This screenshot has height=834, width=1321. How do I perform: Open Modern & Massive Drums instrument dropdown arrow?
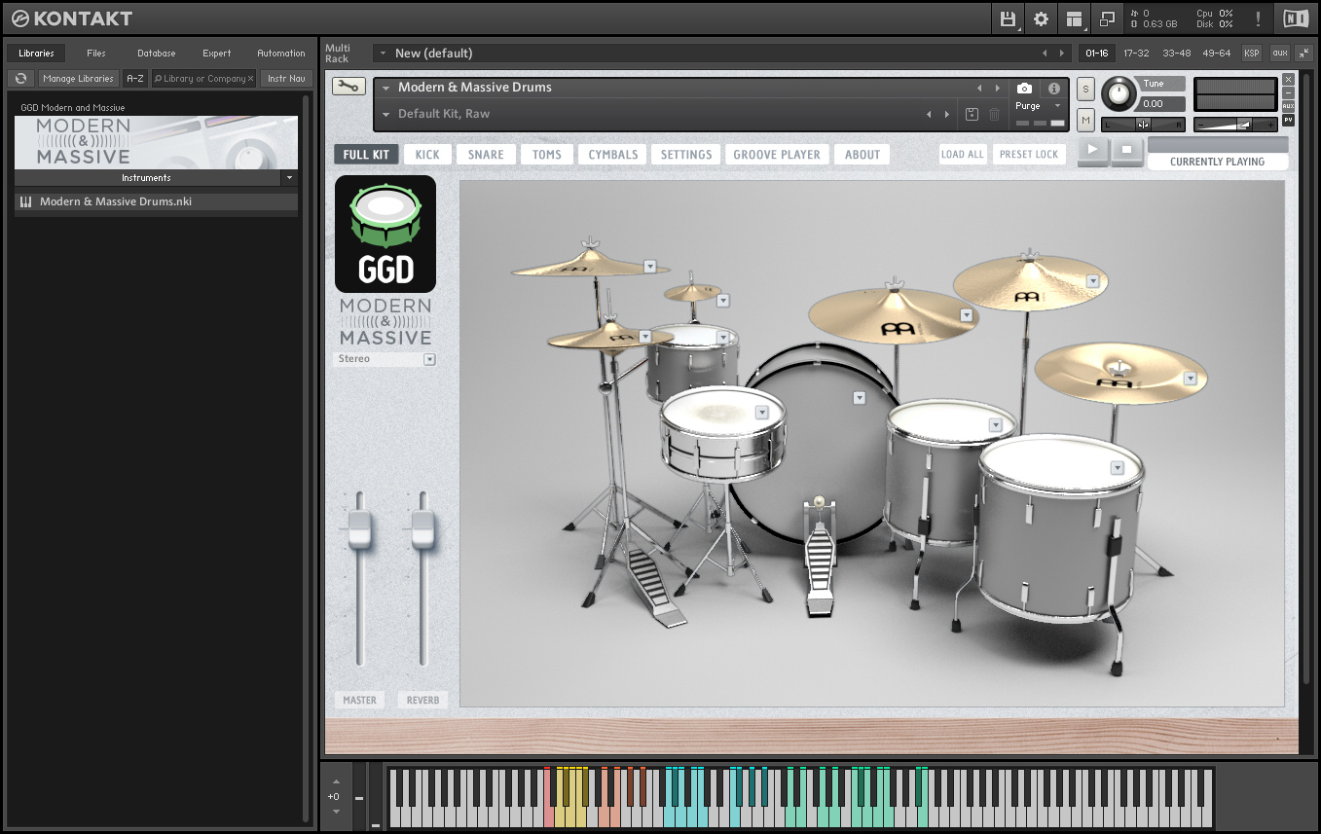(385, 88)
